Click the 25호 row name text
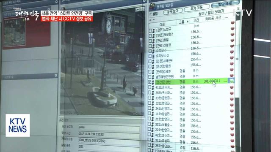This screenshot has width=271, height=152. (163, 147)
